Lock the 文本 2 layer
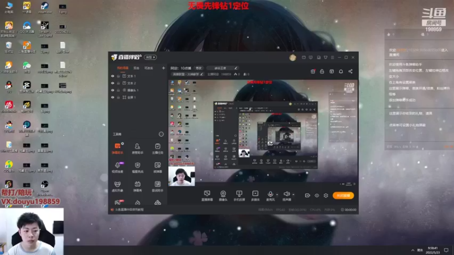 pyautogui.click(x=119, y=83)
